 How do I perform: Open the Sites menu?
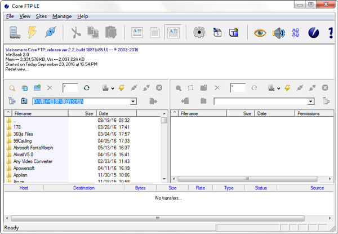41,16
